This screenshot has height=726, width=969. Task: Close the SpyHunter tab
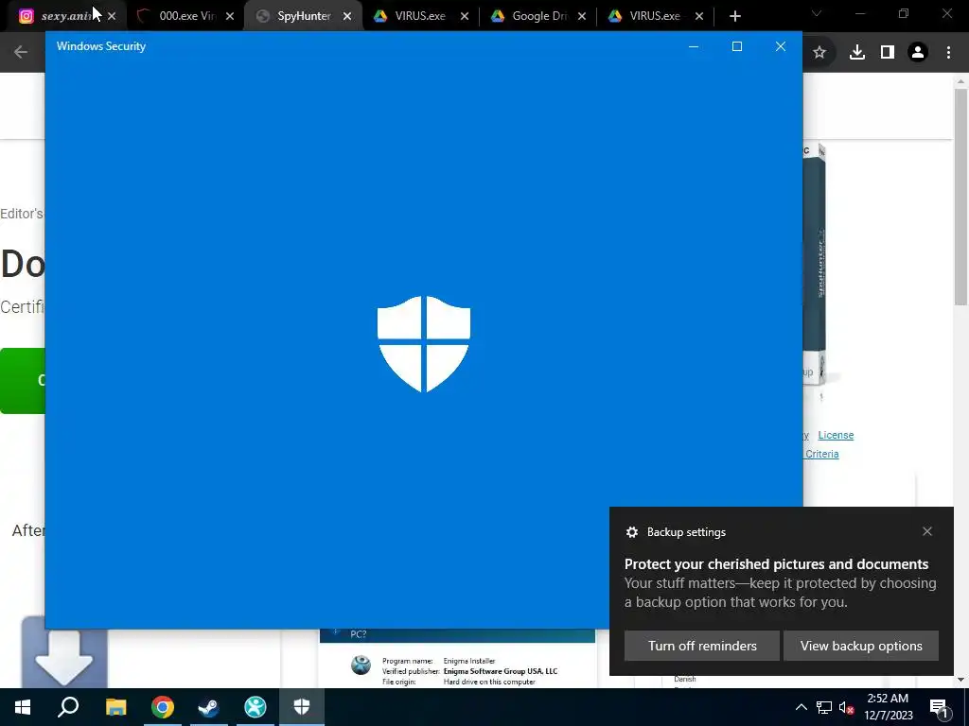[x=347, y=16]
